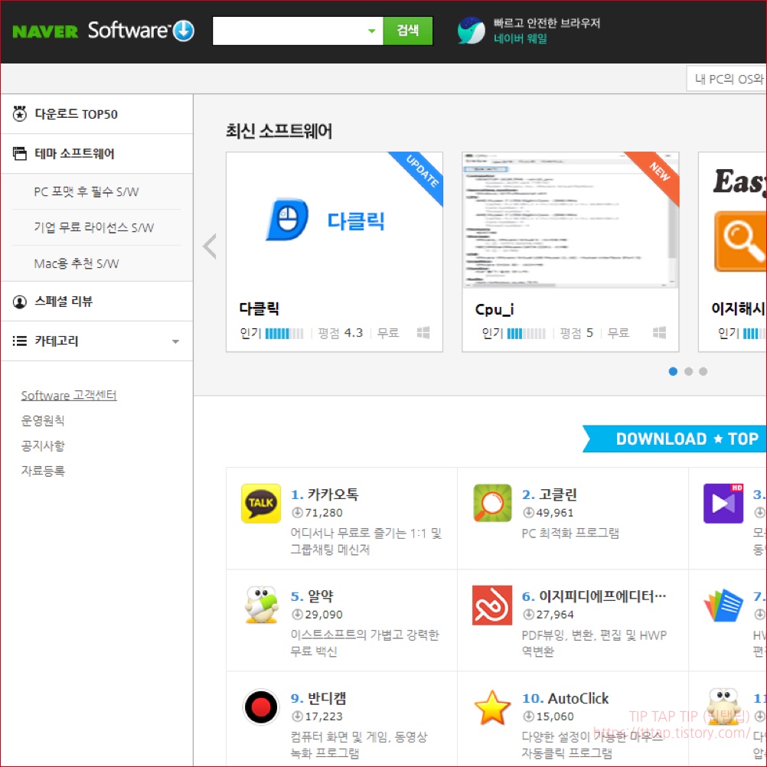Click the orange magnifier Easy icon
The height and width of the screenshot is (767, 767).
coord(740,241)
